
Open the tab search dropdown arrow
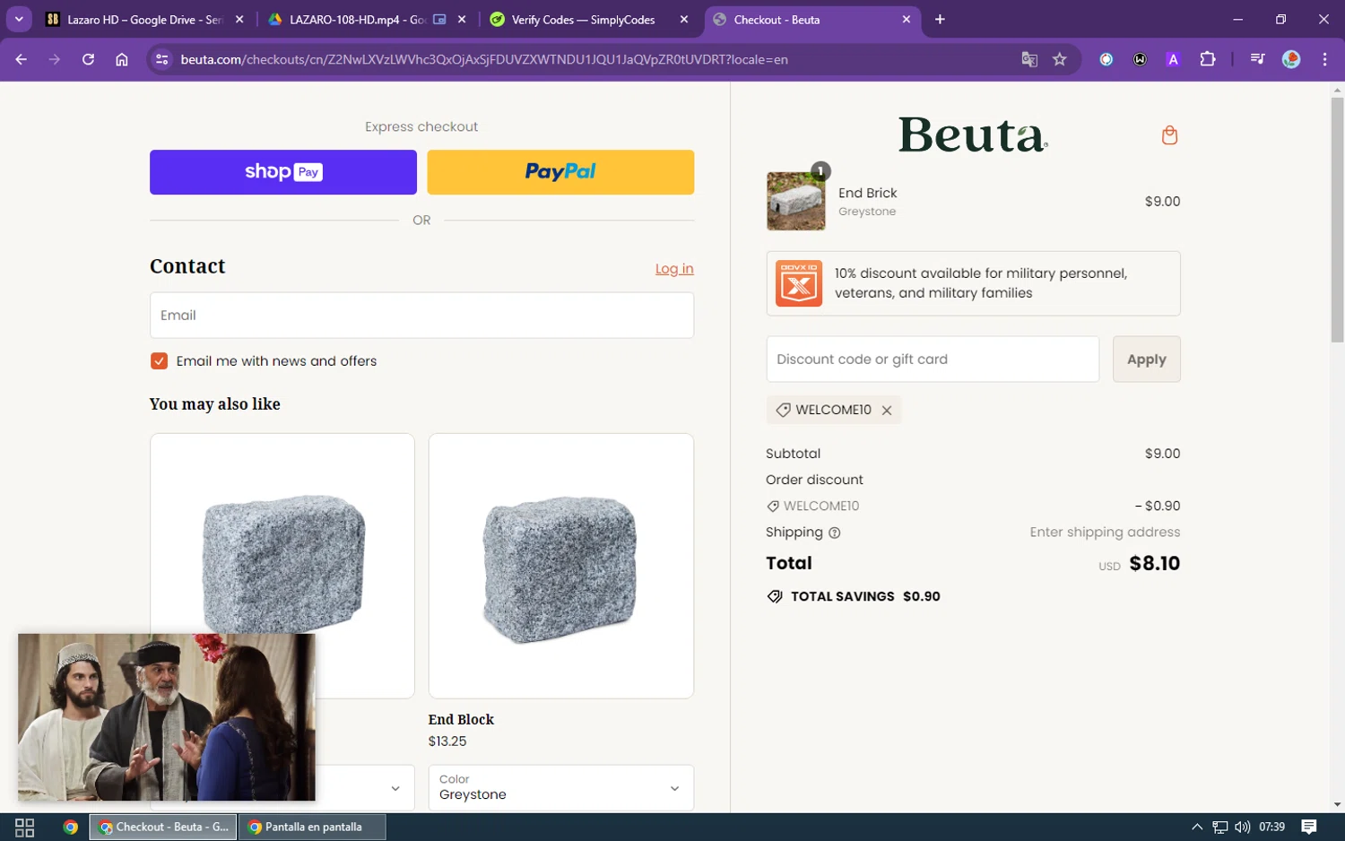coord(19,19)
